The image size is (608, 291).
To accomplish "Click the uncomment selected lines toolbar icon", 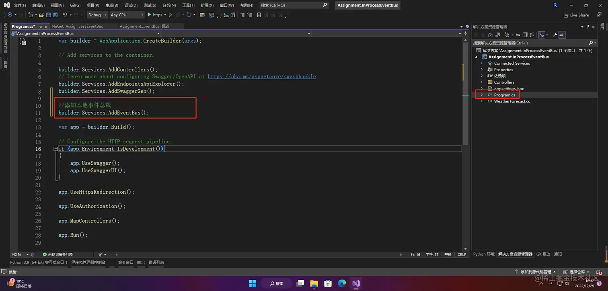I will pyautogui.click(x=249, y=15).
